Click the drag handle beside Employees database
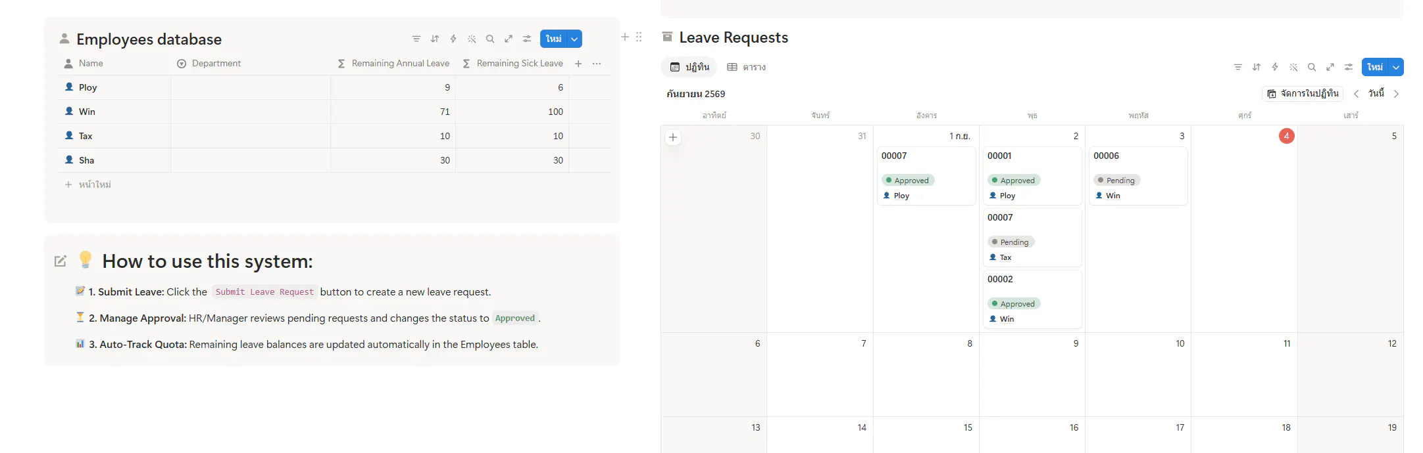 [639, 37]
